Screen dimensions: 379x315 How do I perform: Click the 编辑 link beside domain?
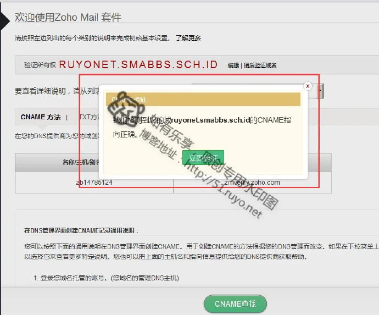point(233,65)
